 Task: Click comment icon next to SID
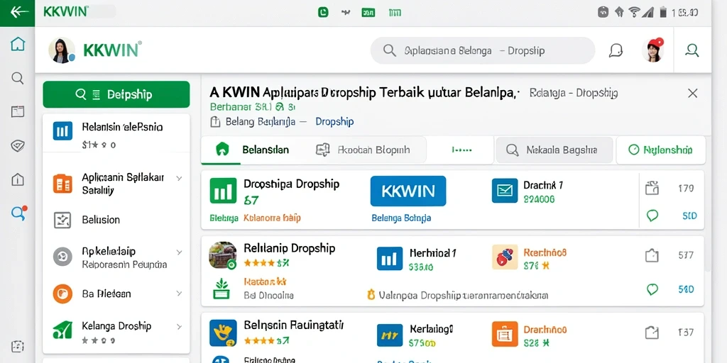(x=652, y=216)
